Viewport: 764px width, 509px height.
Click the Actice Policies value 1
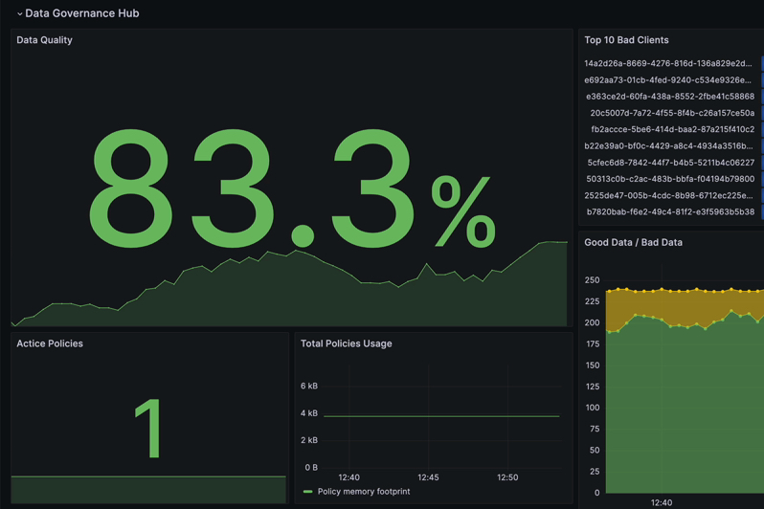pyautogui.click(x=148, y=428)
